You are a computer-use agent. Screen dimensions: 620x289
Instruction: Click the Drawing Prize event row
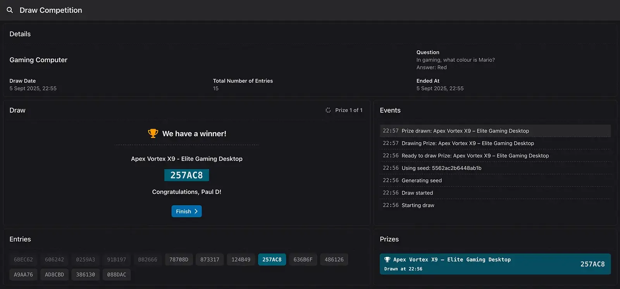[x=495, y=143]
